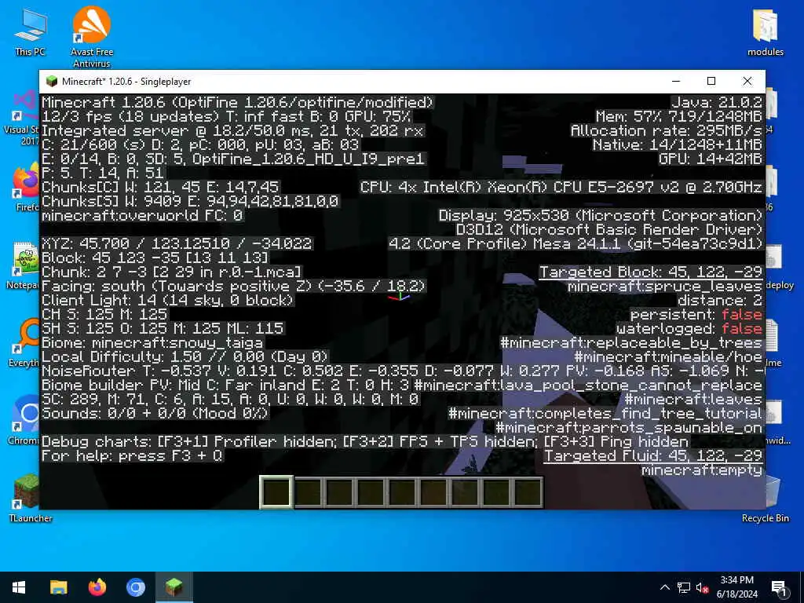Click the 'minecraft:spruce_leaves' text

pyautogui.click(x=665, y=286)
